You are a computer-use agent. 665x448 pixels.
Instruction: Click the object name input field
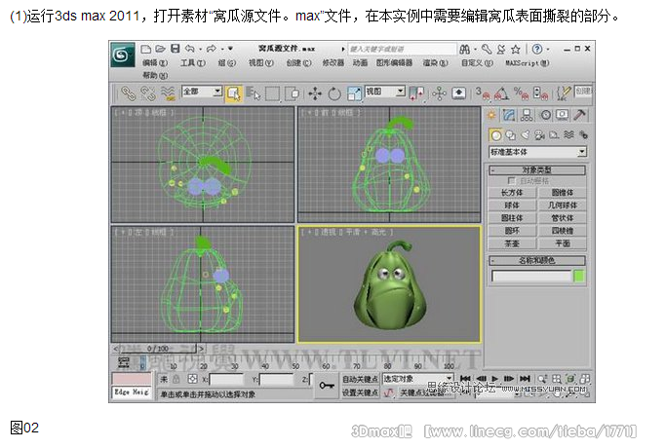pos(531,277)
